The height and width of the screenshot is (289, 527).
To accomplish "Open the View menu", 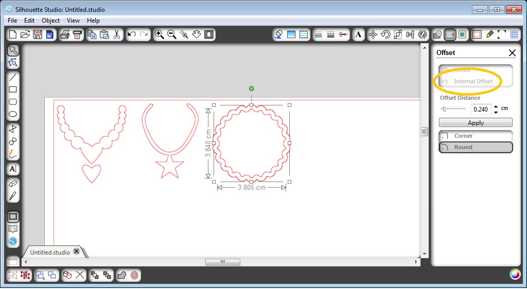I will 73,21.
